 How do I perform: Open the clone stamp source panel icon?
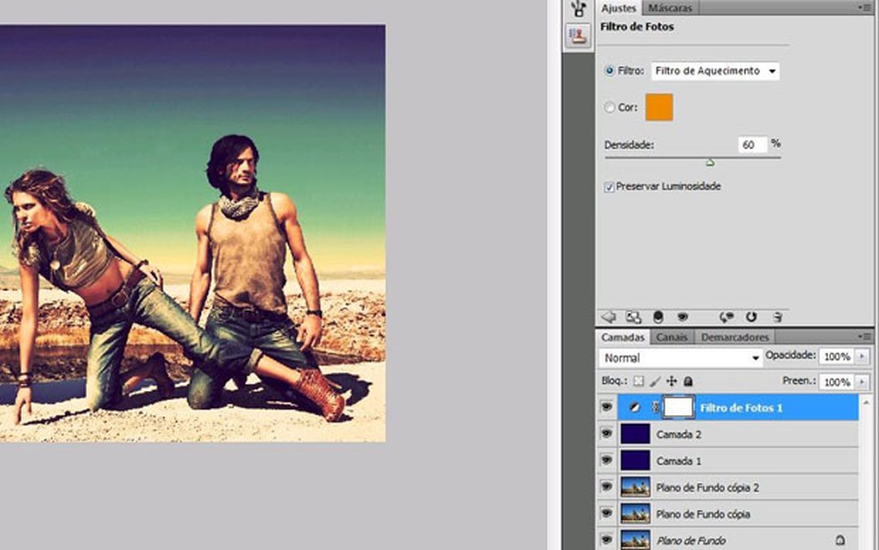tap(578, 37)
